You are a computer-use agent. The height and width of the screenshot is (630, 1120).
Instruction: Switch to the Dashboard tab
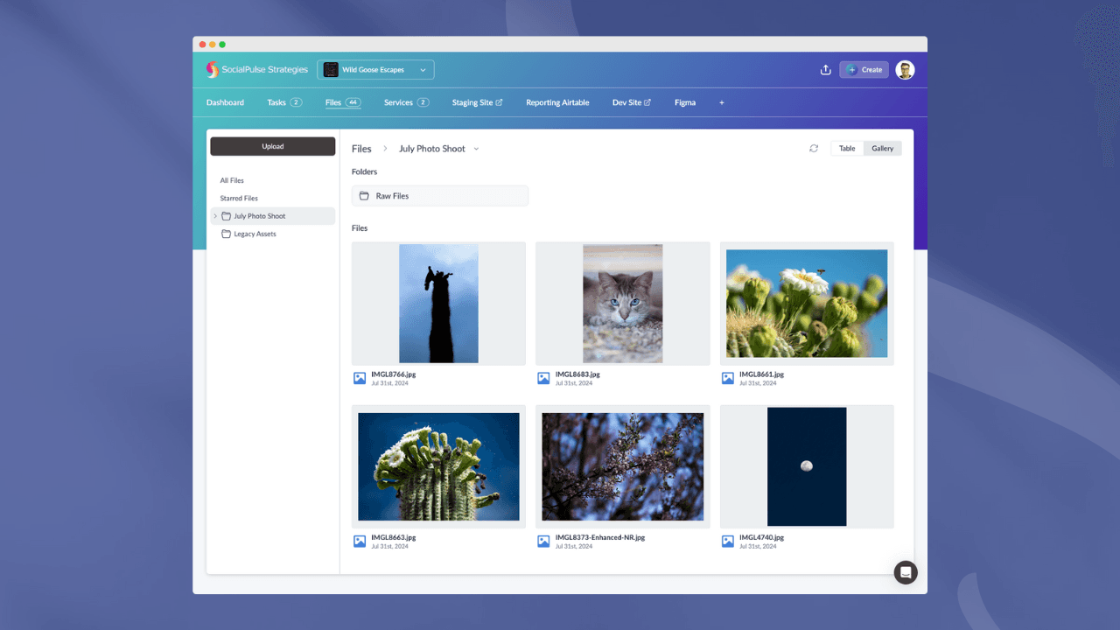coord(225,102)
